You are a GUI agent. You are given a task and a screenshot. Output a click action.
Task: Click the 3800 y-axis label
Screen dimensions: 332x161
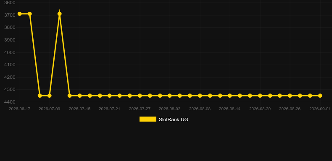(10, 28)
